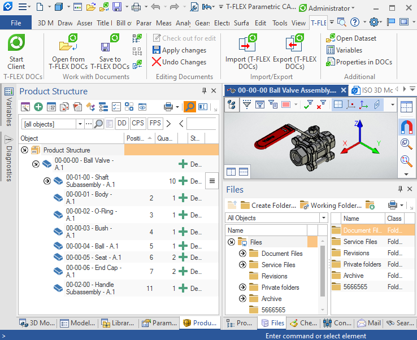Screen dimensions: 417x340
Task: Click Undo Changes
Action: click(179, 62)
